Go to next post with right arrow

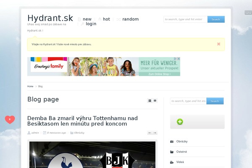tap(155, 133)
